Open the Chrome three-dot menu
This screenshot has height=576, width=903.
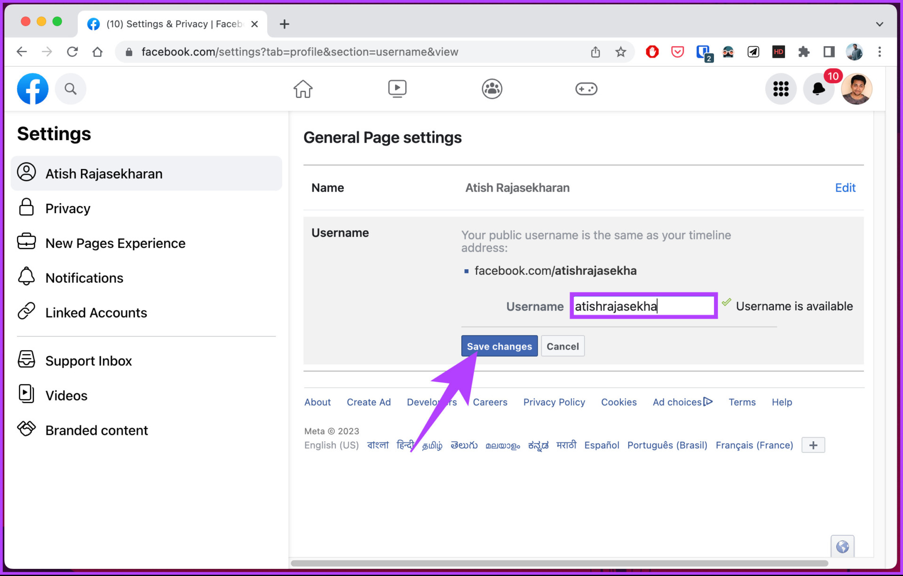pyautogui.click(x=879, y=52)
